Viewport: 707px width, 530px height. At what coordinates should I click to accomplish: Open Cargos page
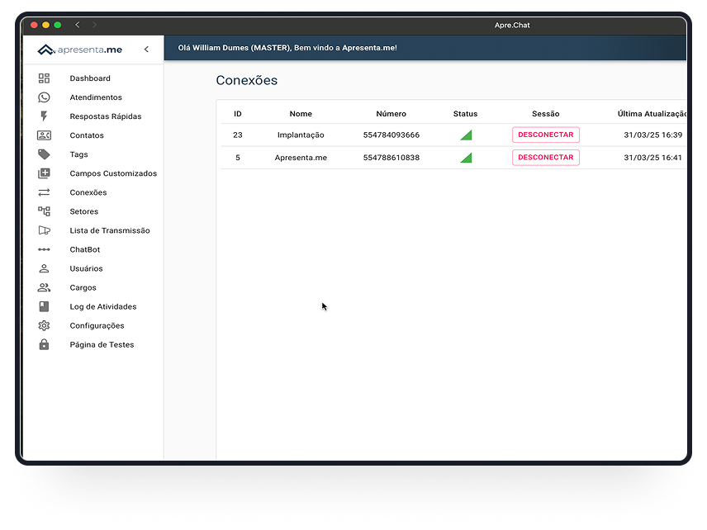pos(83,287)
